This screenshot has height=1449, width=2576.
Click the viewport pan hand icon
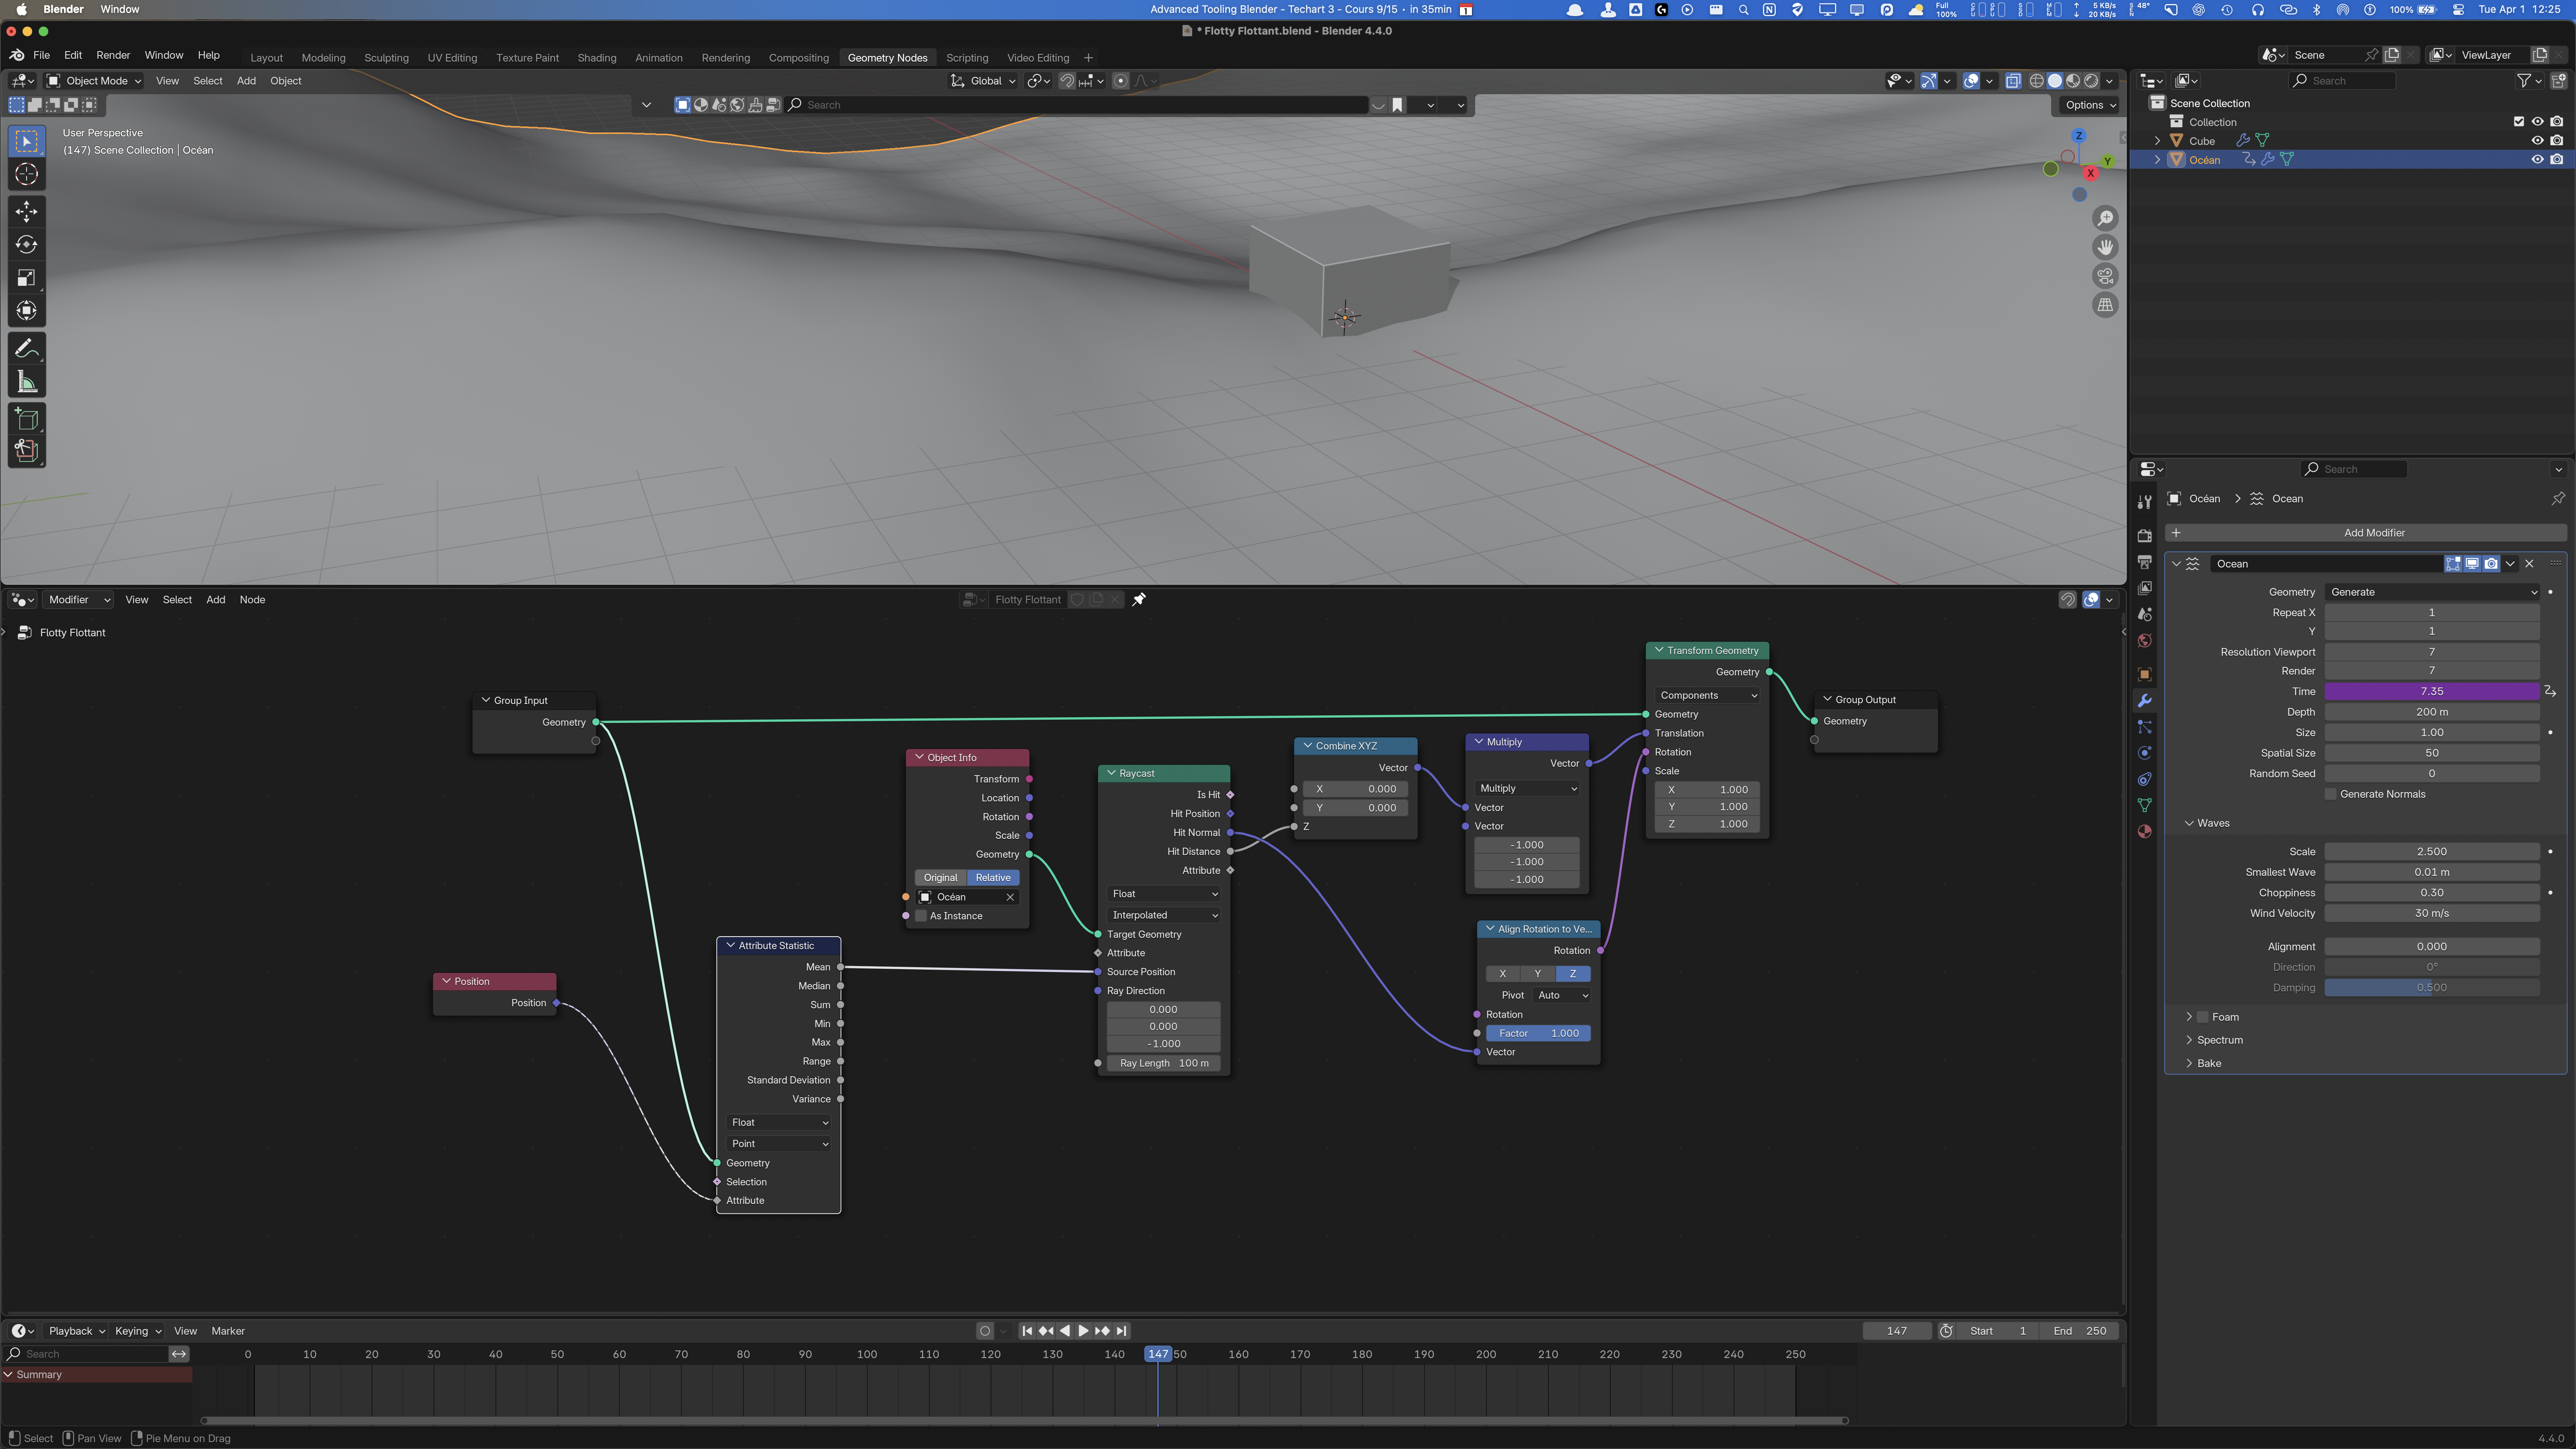(x=2105, y=247)
